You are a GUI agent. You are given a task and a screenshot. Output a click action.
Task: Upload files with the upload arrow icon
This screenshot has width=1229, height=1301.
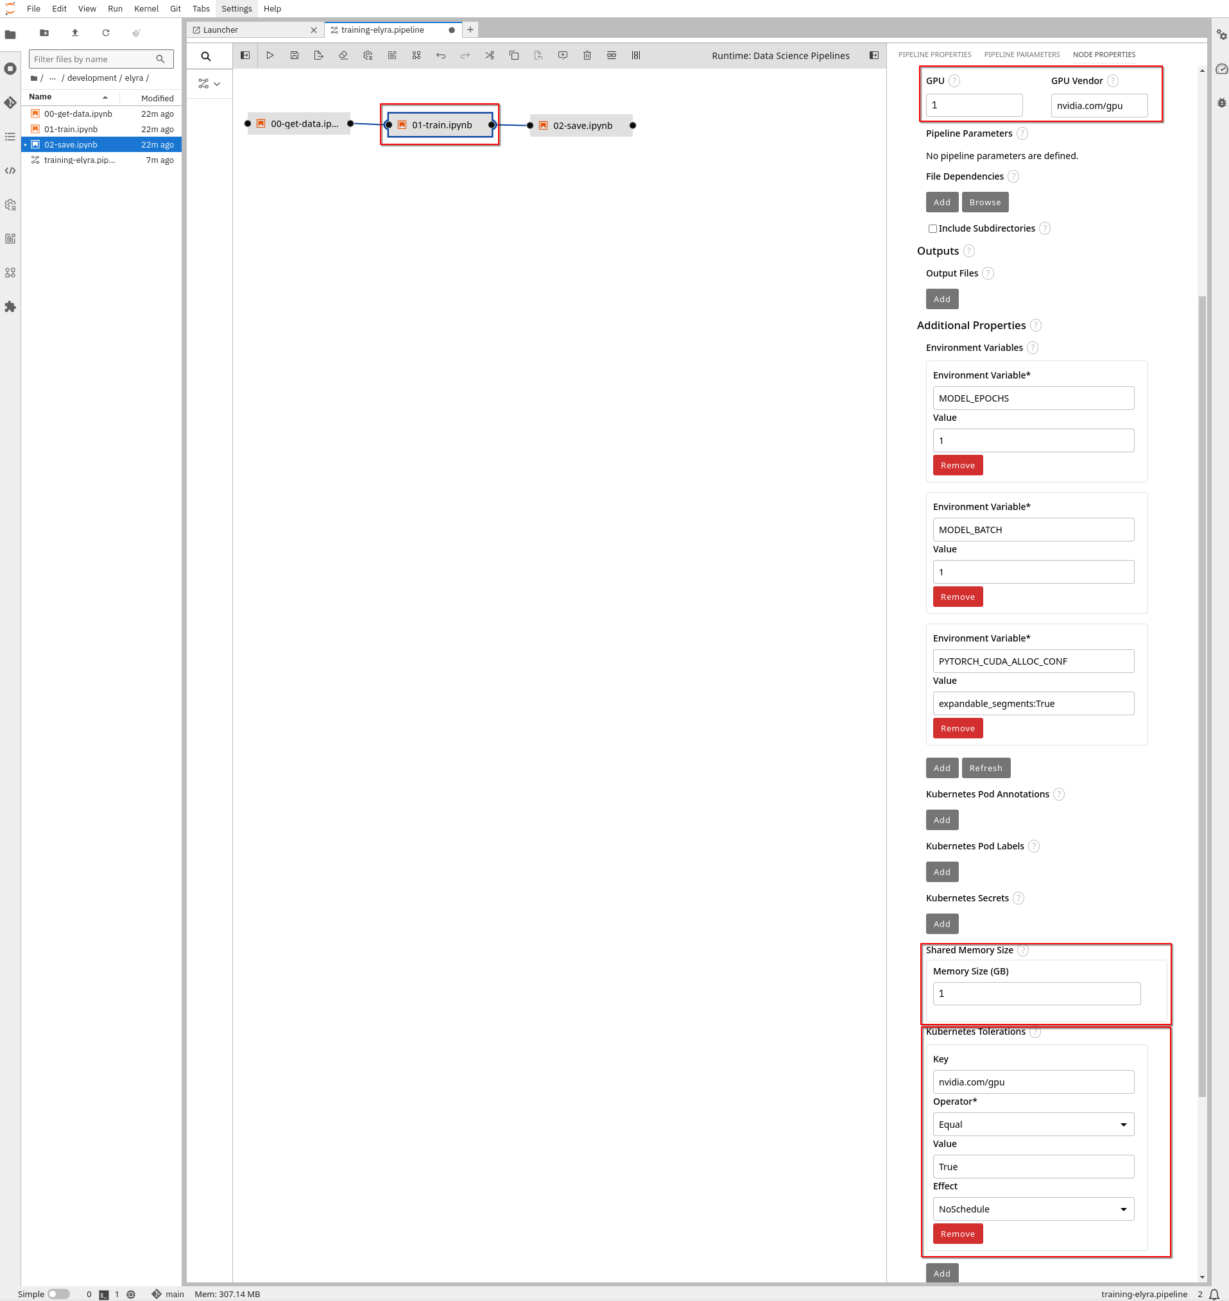75,33
